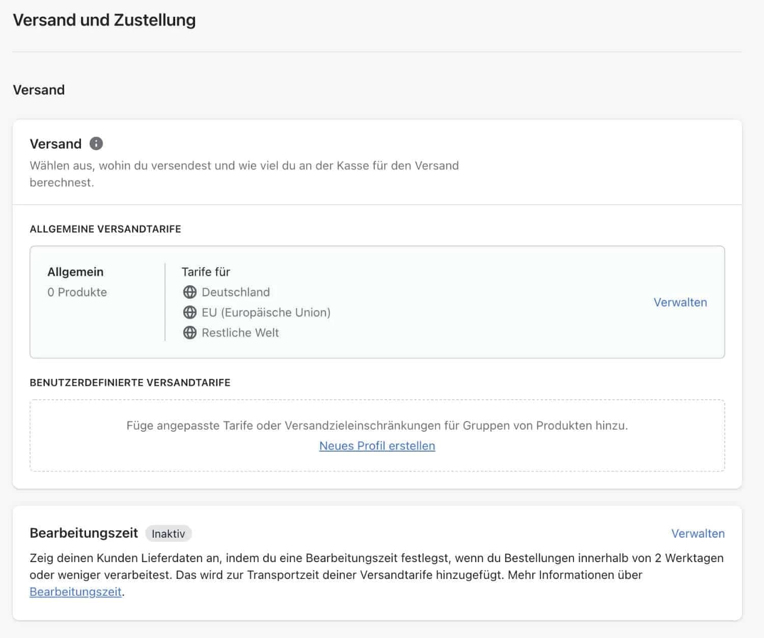Open the Versand info tooltip icon
This screenshot has width=764, height=638.
(x=96, y=144)
